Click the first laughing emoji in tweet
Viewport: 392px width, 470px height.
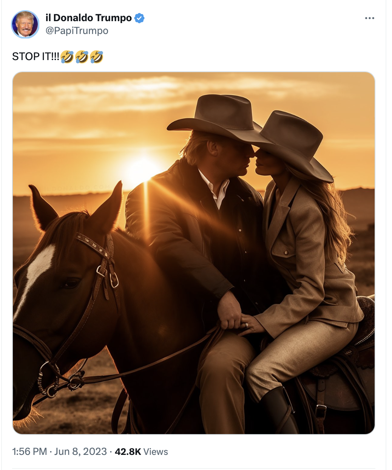[x=67, y=57]
